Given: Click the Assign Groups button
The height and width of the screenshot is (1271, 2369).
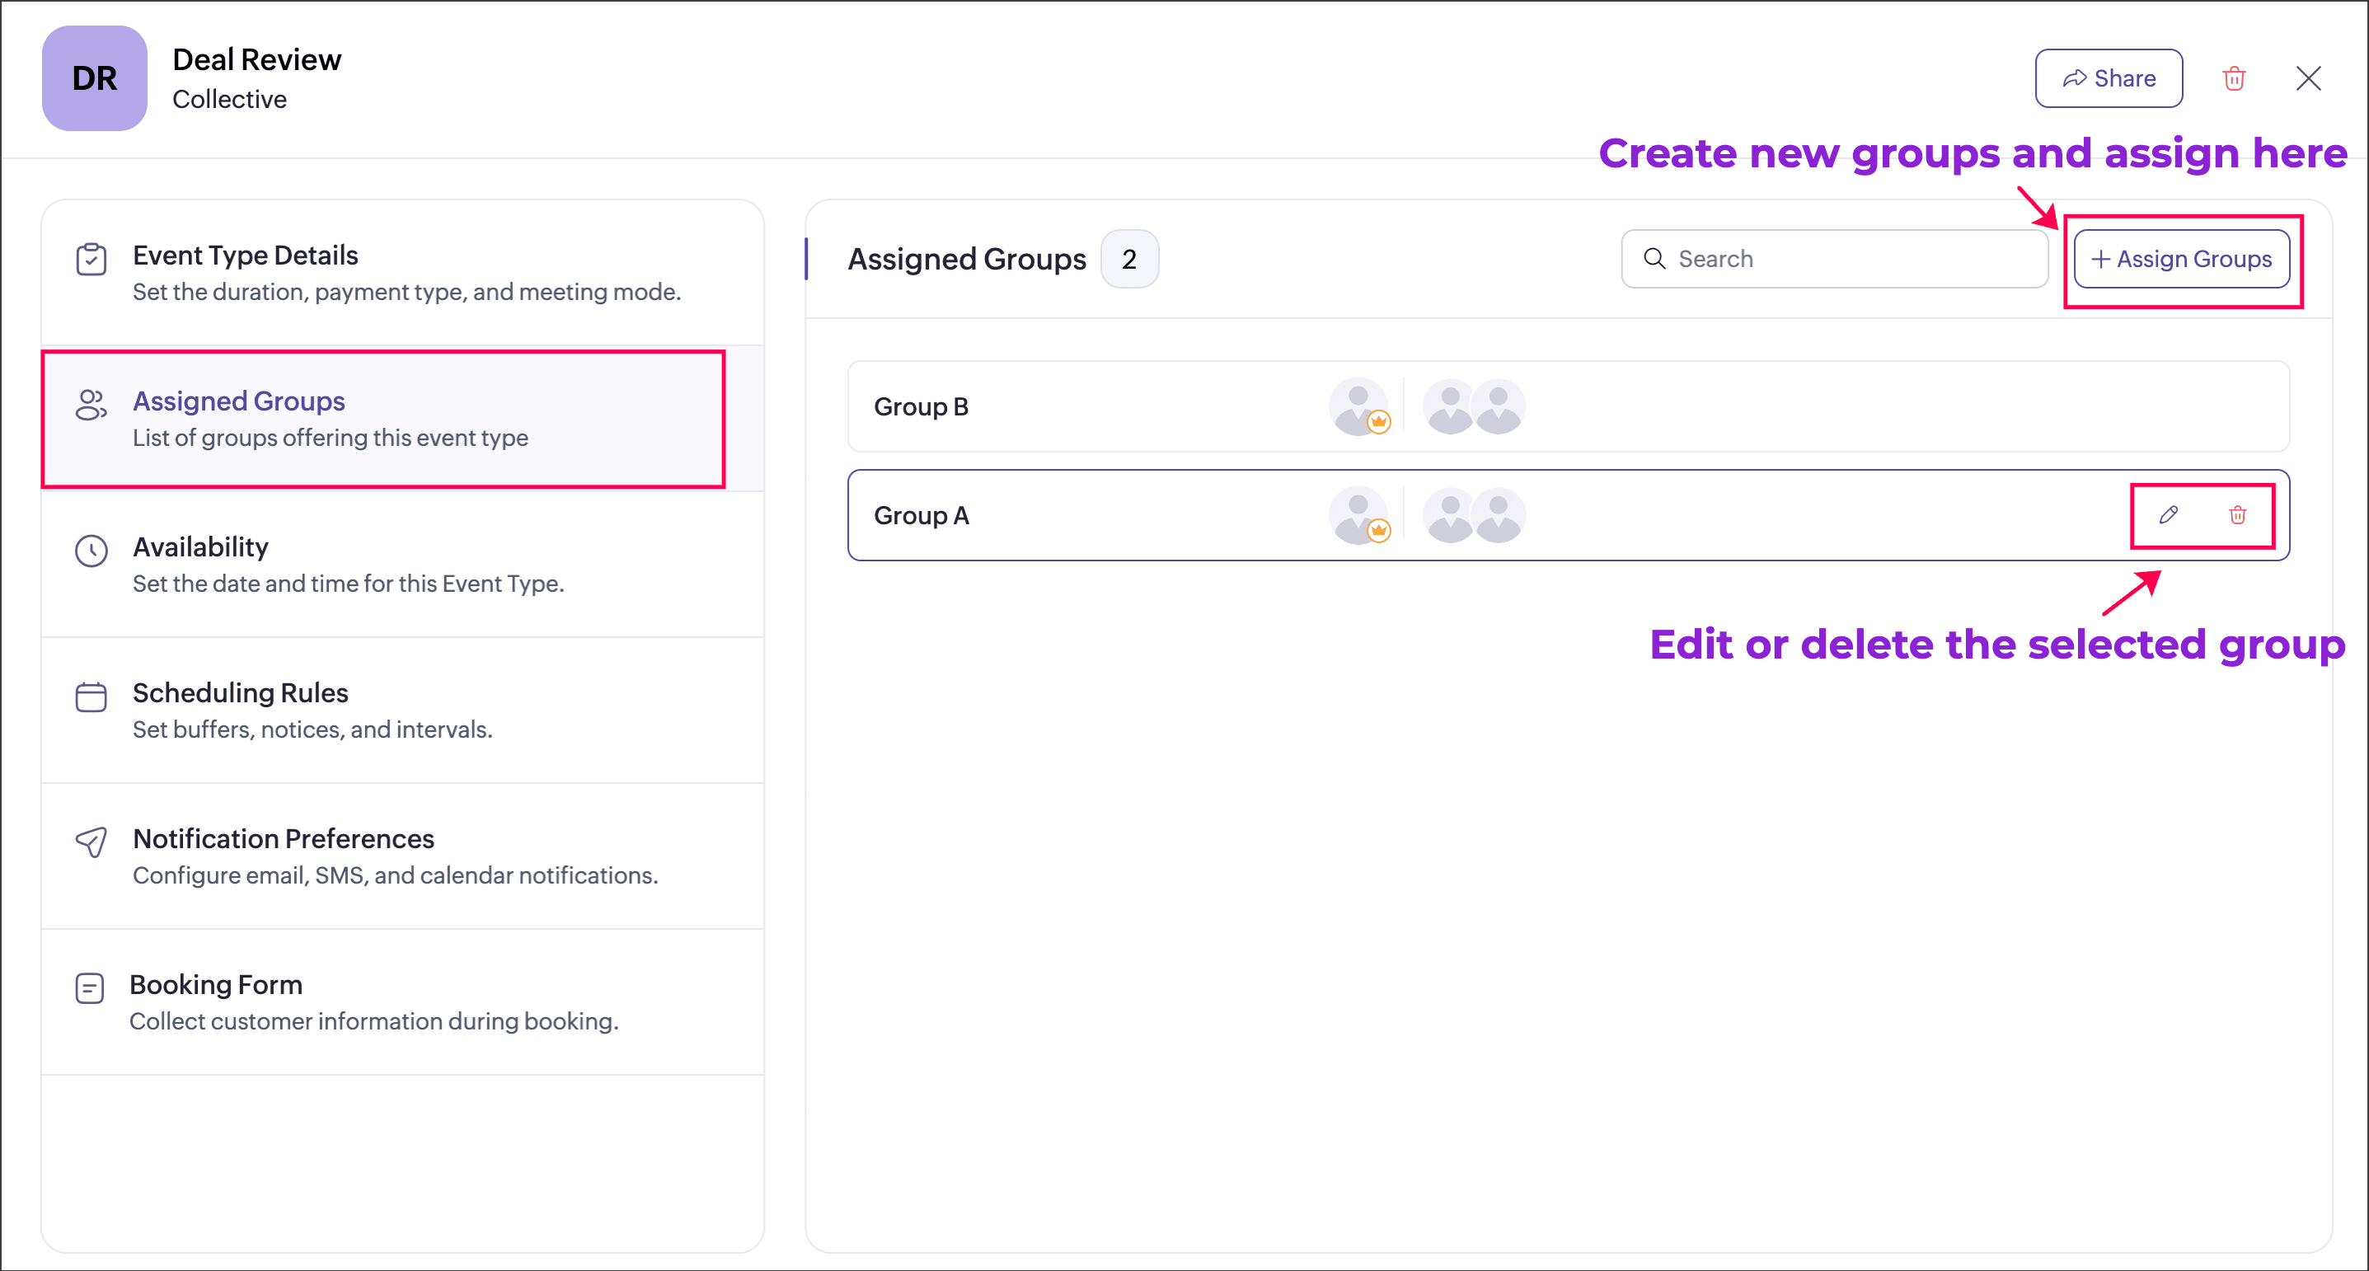Looking at the screenshot, I should [2180, 260].
